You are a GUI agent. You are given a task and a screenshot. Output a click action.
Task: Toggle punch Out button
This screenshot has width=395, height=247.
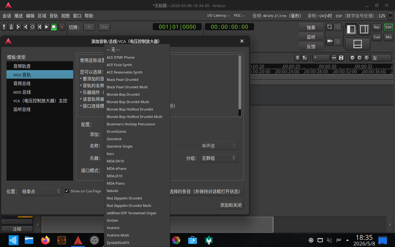click(104, 27)
